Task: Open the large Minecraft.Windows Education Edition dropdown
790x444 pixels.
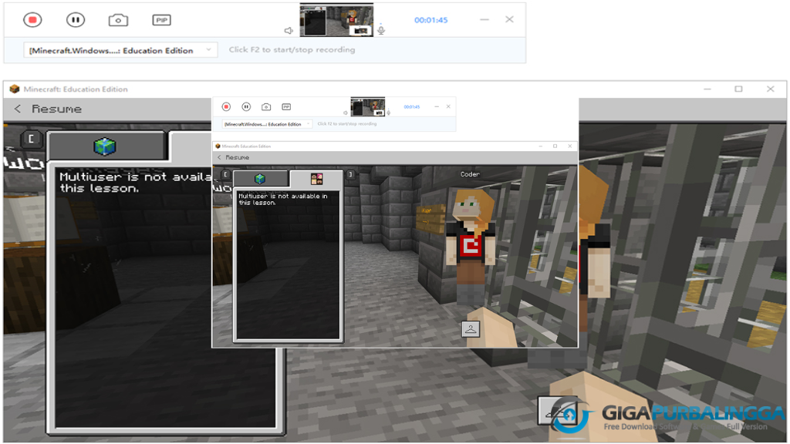Action: click(x=120, y=50)
